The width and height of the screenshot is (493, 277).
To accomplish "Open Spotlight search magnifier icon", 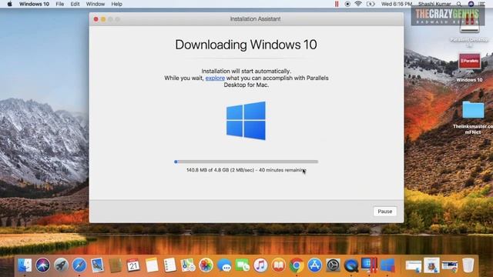I will pyautogui.click(x=459, y=4).
